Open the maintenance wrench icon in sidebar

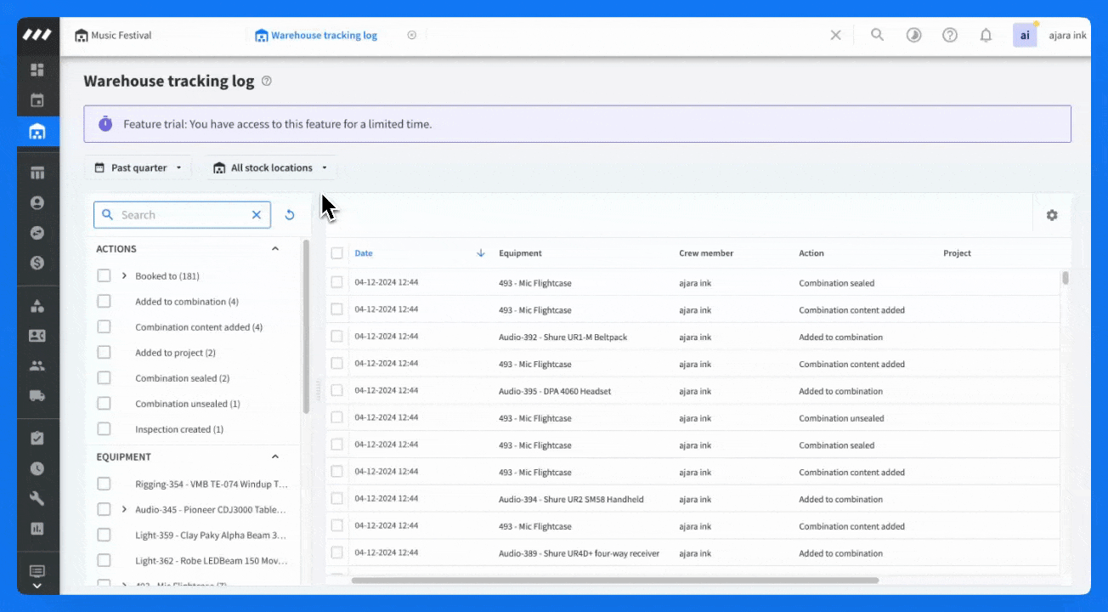pyautogui.click(x=37, y=498)
